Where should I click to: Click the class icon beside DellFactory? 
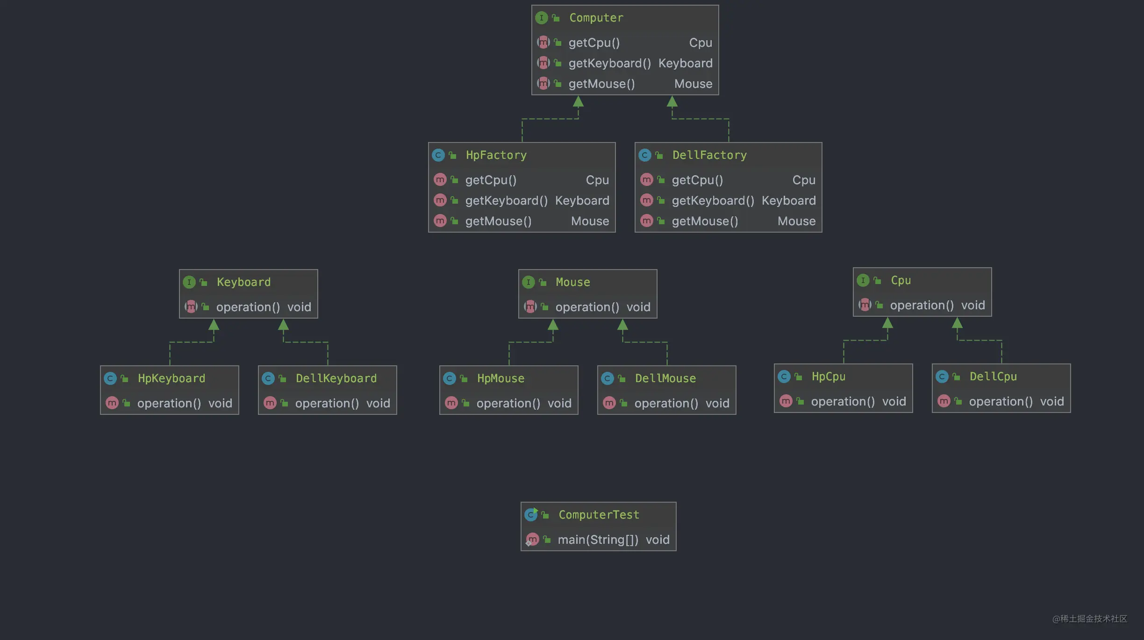pyautogui.click(x=645, y=155)
